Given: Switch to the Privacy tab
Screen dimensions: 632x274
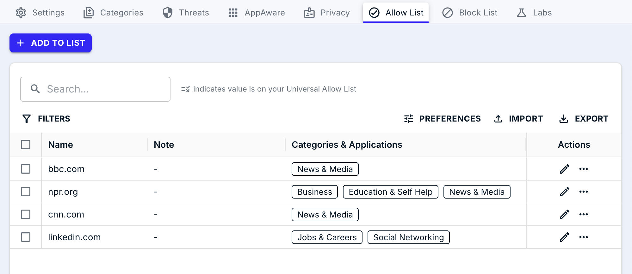Looking at the screenshot, I should click(327, 13).
